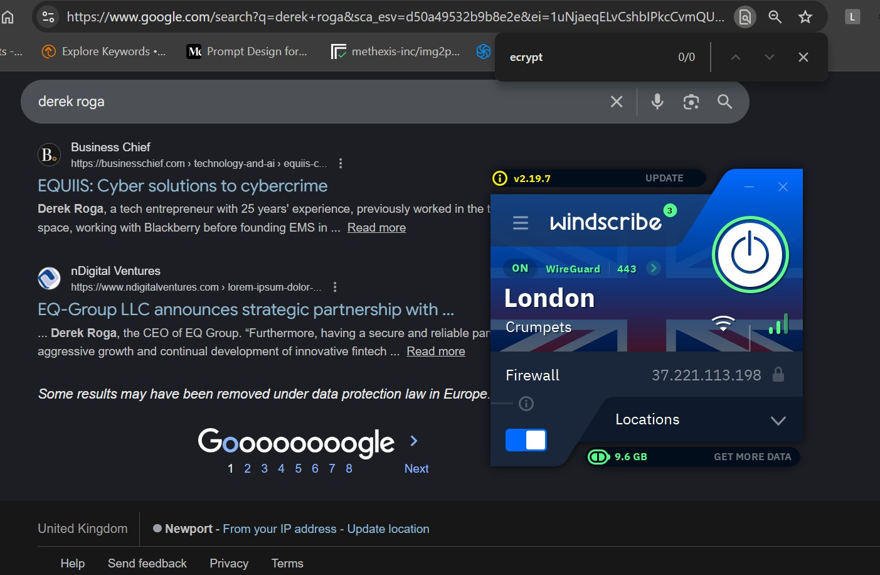Open Privacy footer link
The image size is (880, 575).
coord(229,563)
